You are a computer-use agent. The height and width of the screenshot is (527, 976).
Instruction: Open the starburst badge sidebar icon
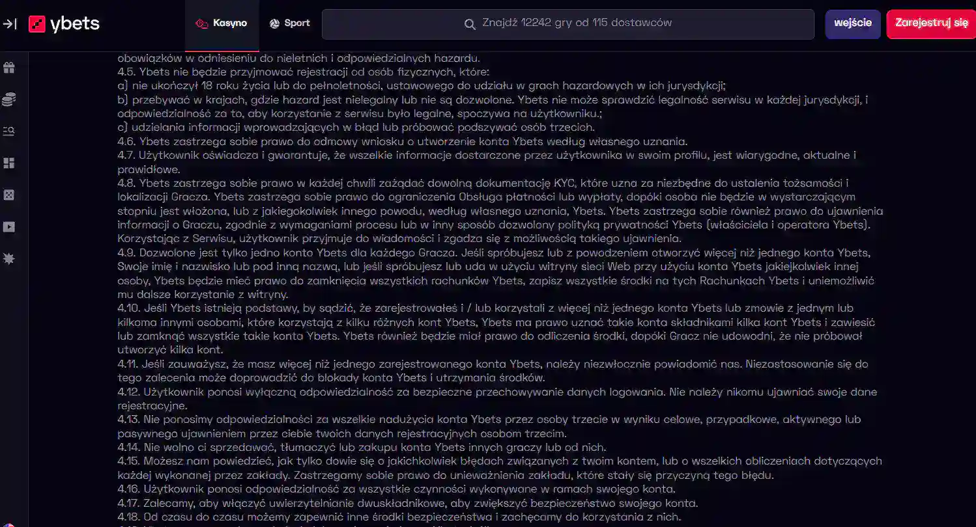click(9, 259)
